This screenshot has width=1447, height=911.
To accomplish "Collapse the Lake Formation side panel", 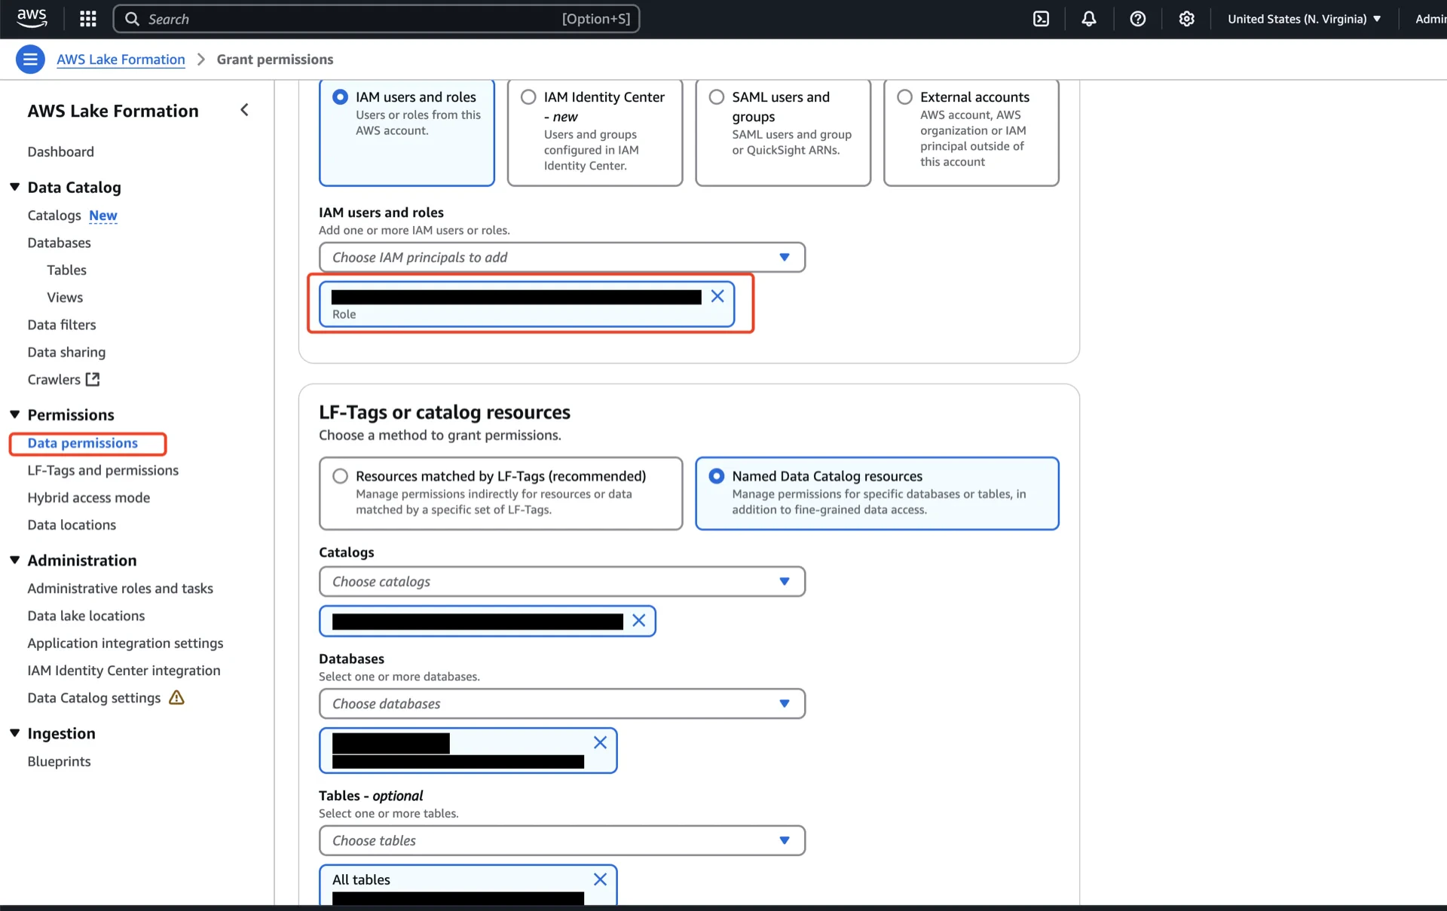I will pos(244,110).
